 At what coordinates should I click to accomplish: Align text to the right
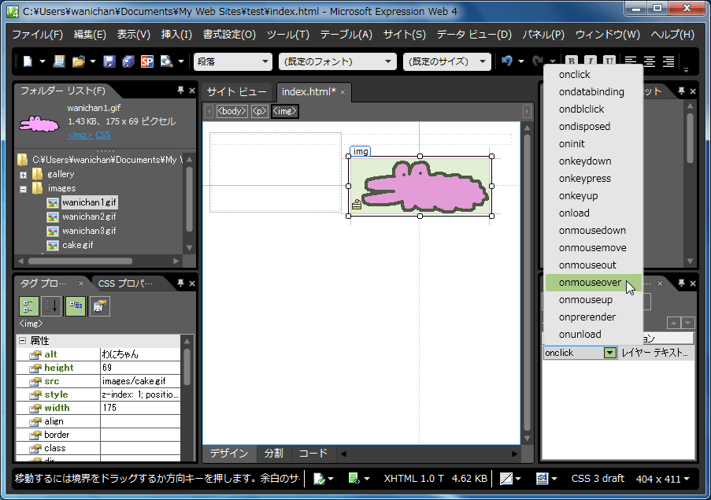pos(668,61)
